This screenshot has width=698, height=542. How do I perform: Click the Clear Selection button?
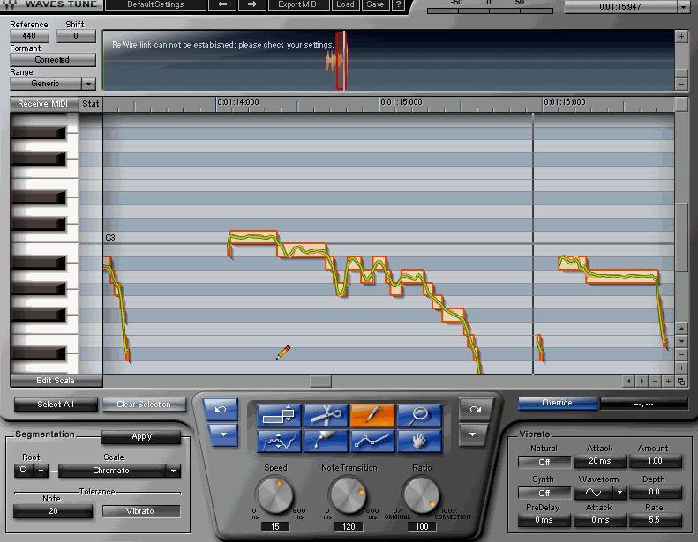pos(144,405)
